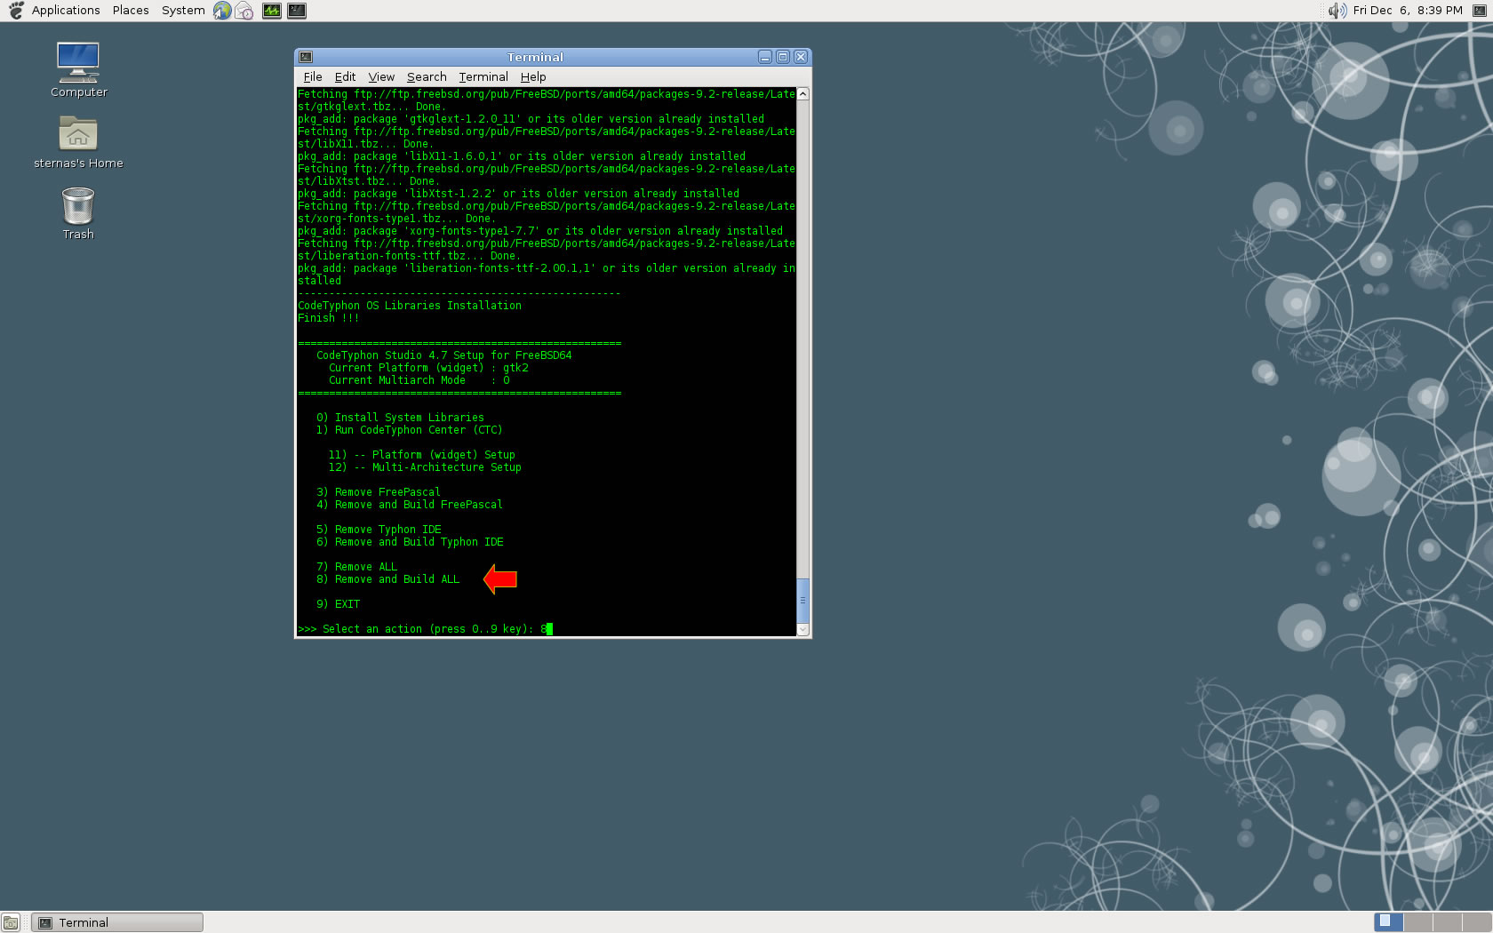Image resolution: width=1493 pixels, height=933 pixels.
Task: Open the Places menu in top panel
Action: click(x=131, y=11)
